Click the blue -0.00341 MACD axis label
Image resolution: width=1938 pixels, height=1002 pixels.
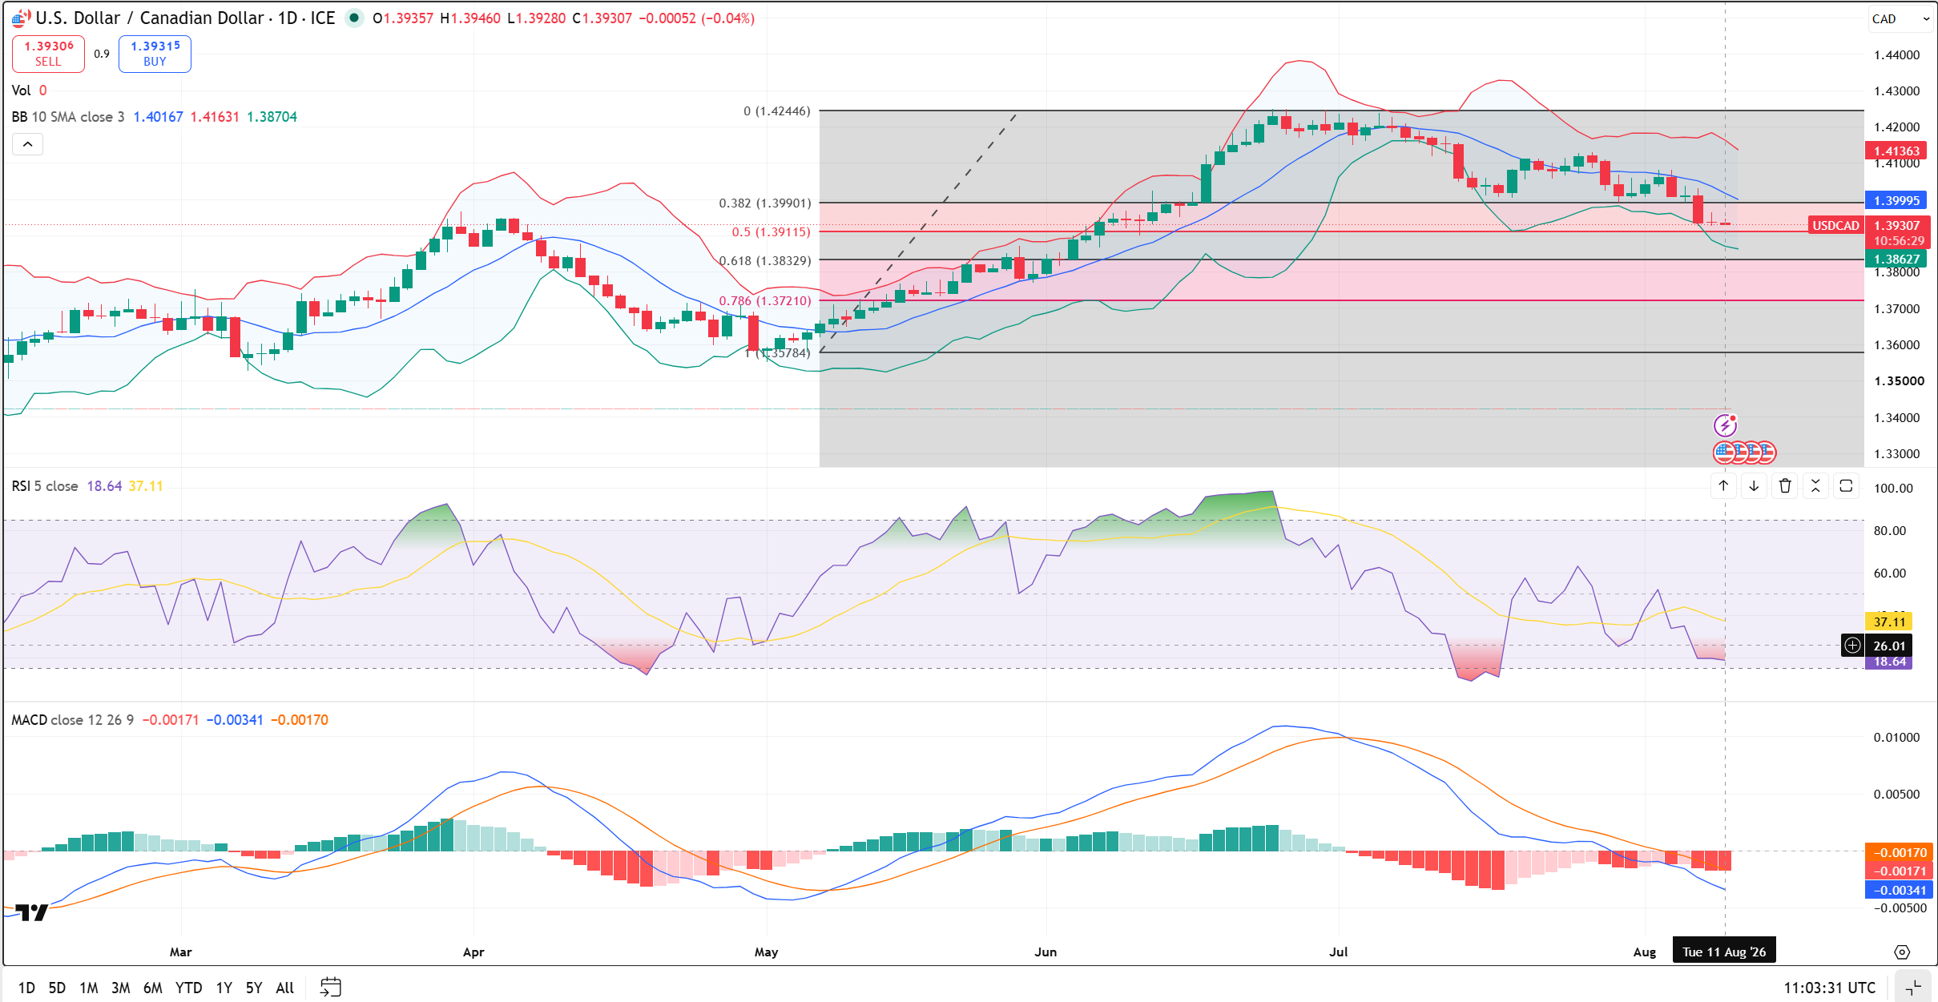(1897, 890)
